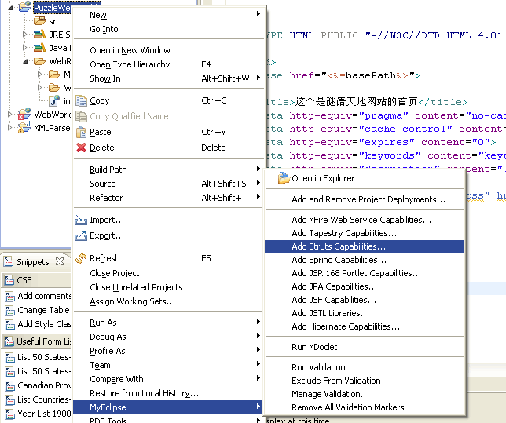The image size is (506, 423).
Task: Select Add Struts Capabilities
Action: (365, 246)
